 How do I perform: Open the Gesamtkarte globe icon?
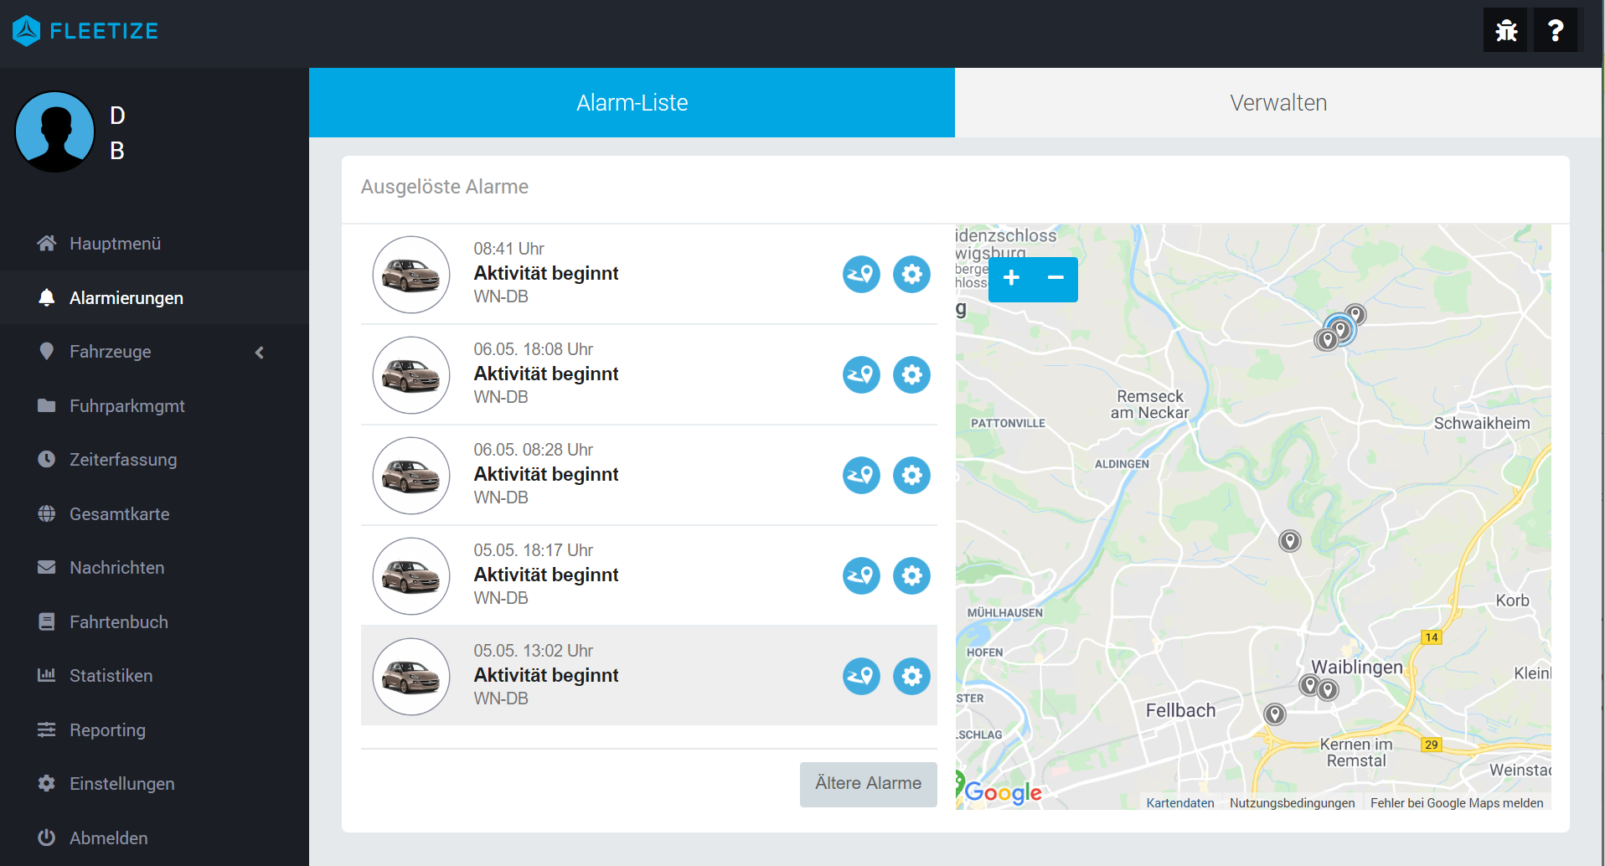click(47, 513)
